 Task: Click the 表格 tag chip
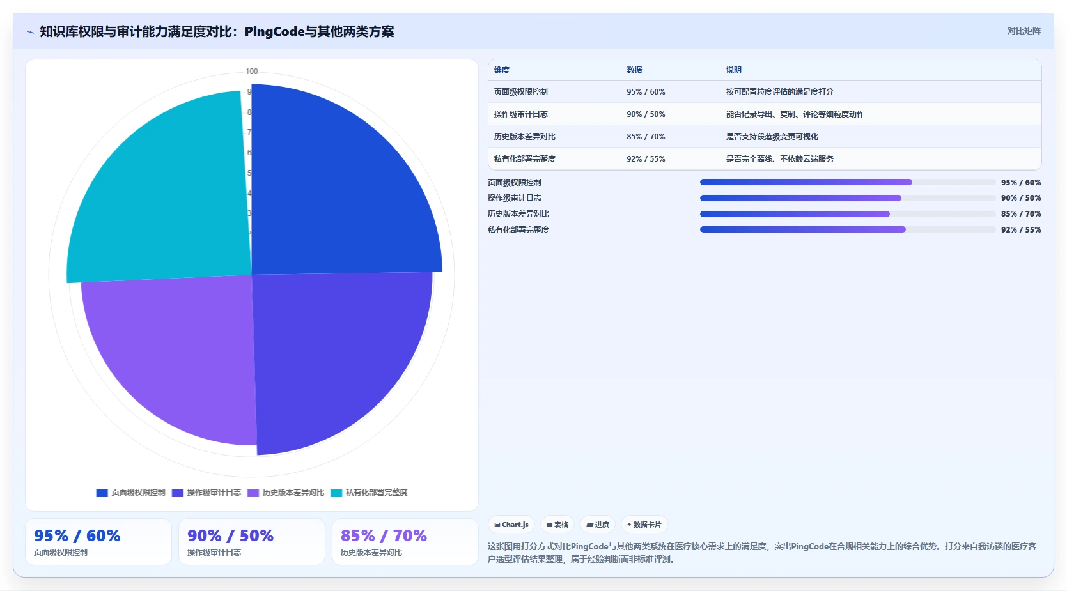coord(557,525)
